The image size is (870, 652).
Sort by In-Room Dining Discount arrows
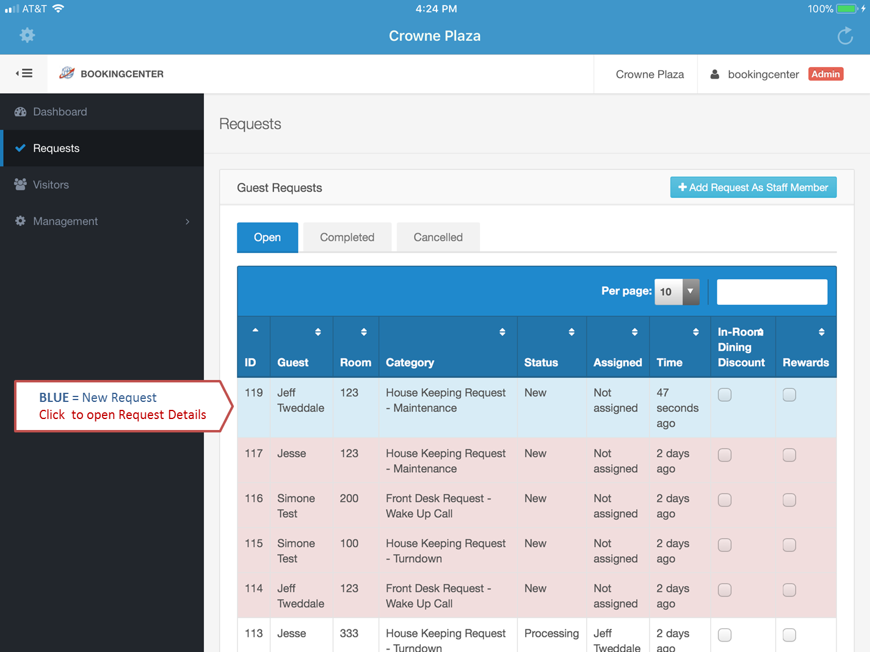click(x=761, y=332)
